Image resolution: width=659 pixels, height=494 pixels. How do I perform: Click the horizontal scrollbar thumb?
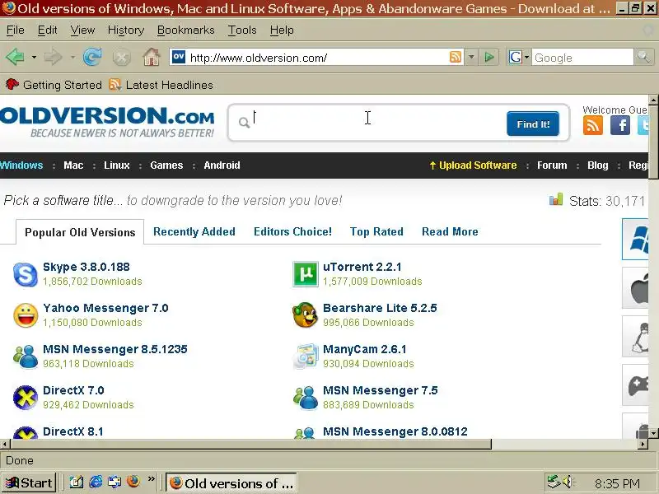pos(251,444)
